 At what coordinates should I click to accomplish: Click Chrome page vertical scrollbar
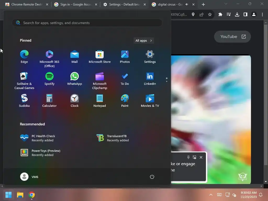click(265, 95)
